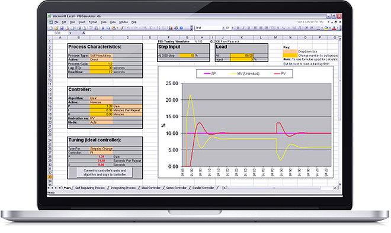Open the Format menu

tap(93, 22)
